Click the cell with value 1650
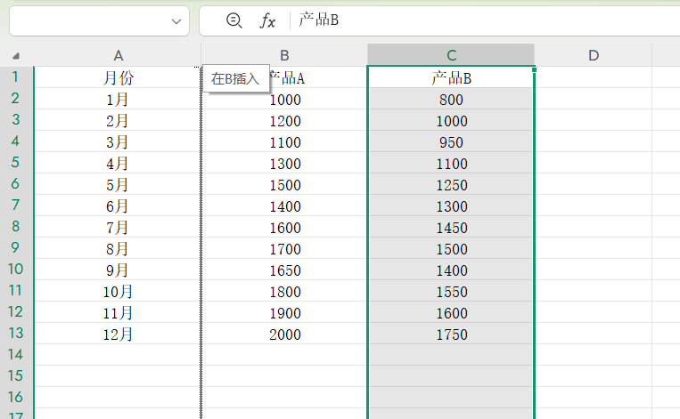The width and height of the screenshot is (680, 419). point(284,270)
